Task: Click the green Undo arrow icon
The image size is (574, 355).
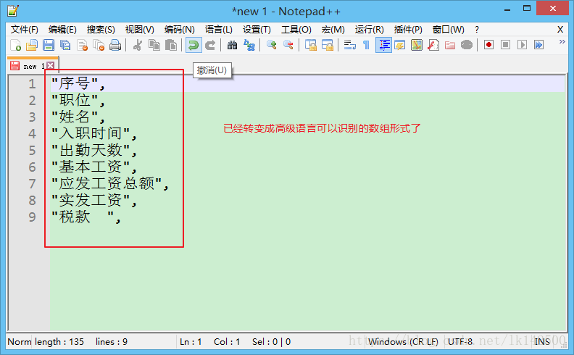Action: pos(194,45)
